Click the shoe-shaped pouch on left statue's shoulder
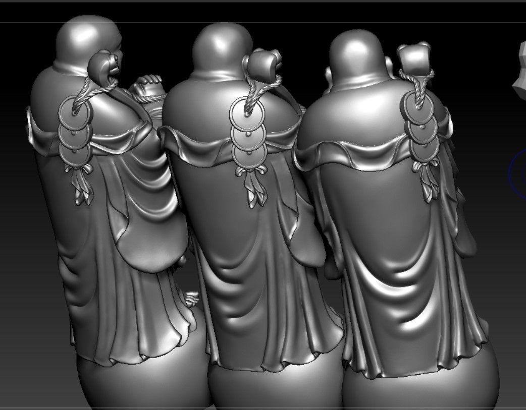This screenshot has height=410, width=526. click(x=102, y=69)
